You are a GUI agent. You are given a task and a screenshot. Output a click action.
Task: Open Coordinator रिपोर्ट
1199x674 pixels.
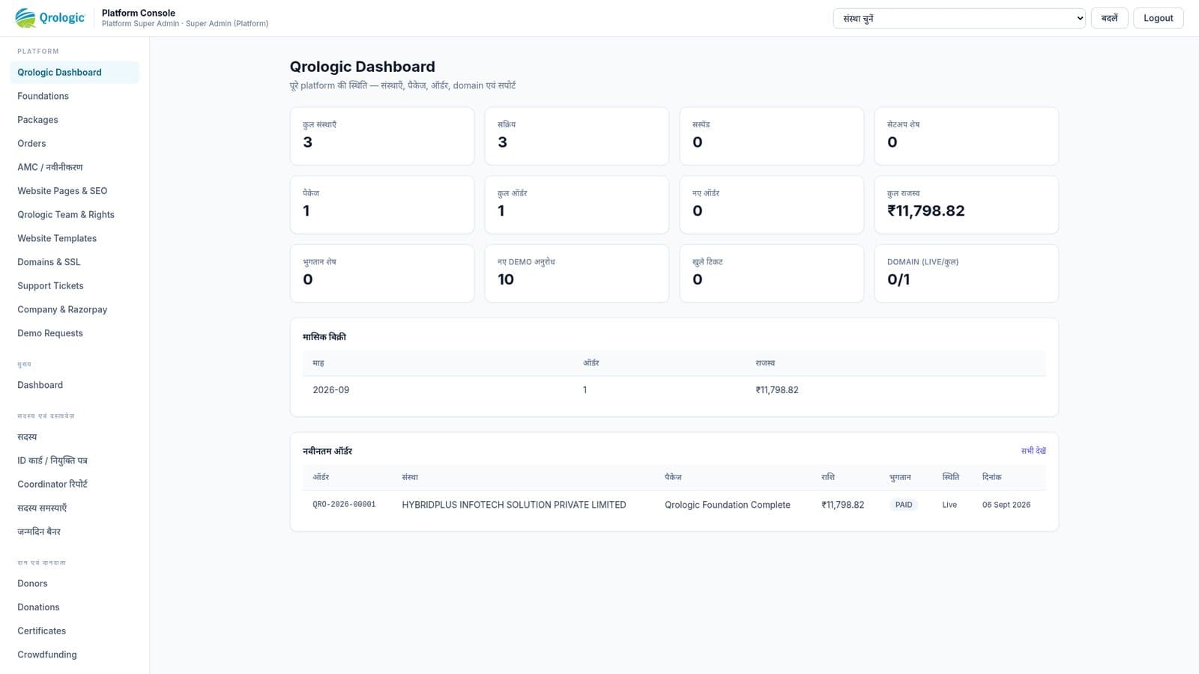click(74, 485)
